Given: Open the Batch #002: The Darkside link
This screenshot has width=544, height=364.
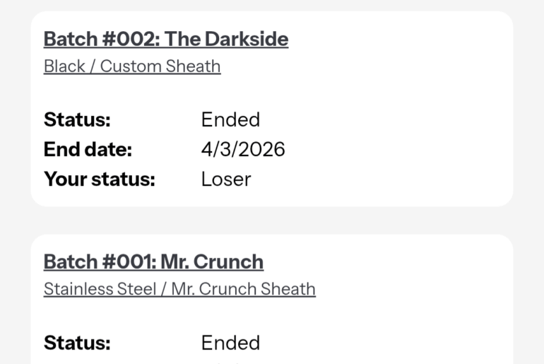Looking at the screenshot, I should pos(165,39).
